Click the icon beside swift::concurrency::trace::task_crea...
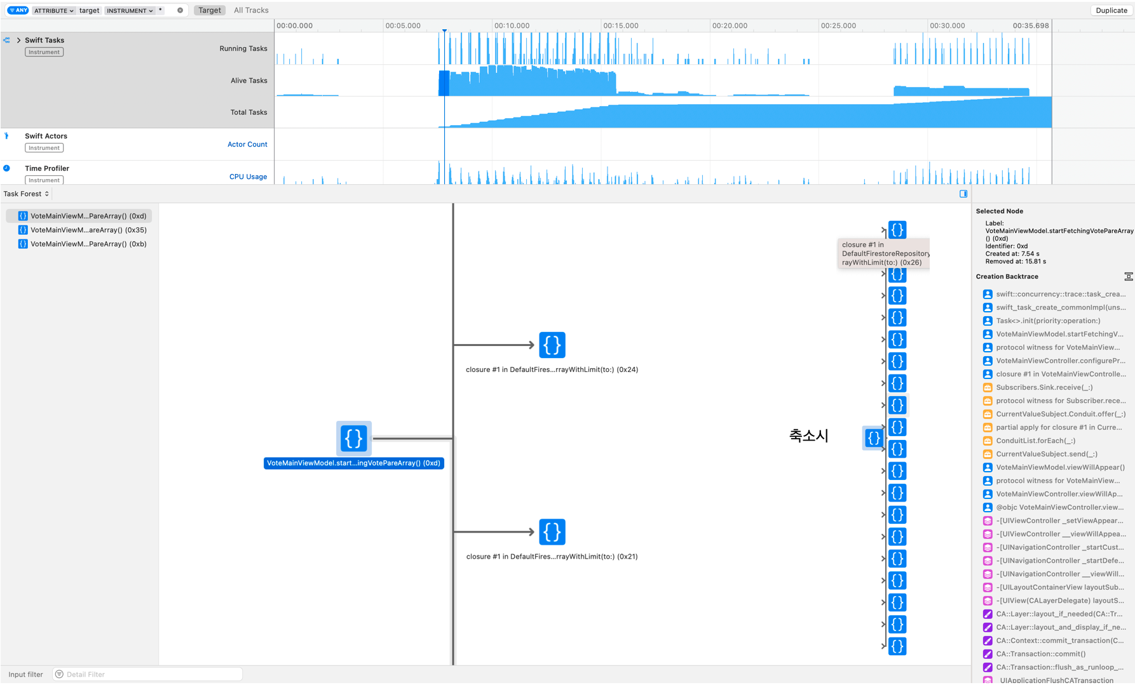This screenshot has height=685, width=1135. coord(988,294)
